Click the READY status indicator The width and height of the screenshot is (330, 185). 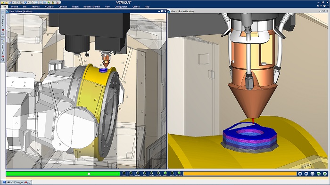(179, 174)
